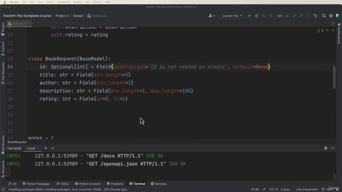Select interpreter via No interpreter widget
Viewport: 342px width, 192px height.
pyautogui.click(x=307, y=189)
